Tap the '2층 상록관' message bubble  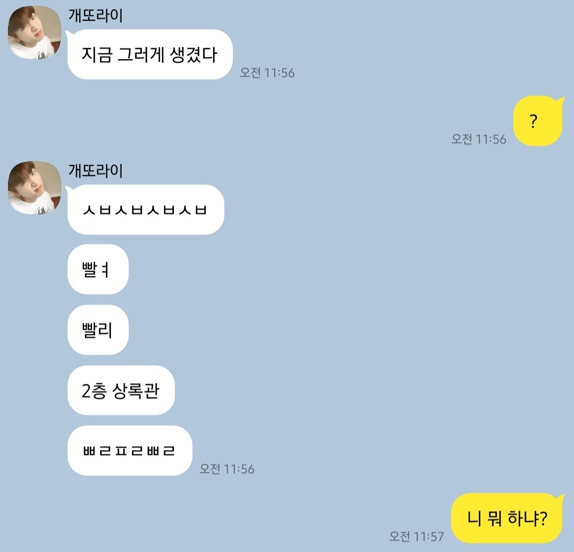tap(121, 390)
